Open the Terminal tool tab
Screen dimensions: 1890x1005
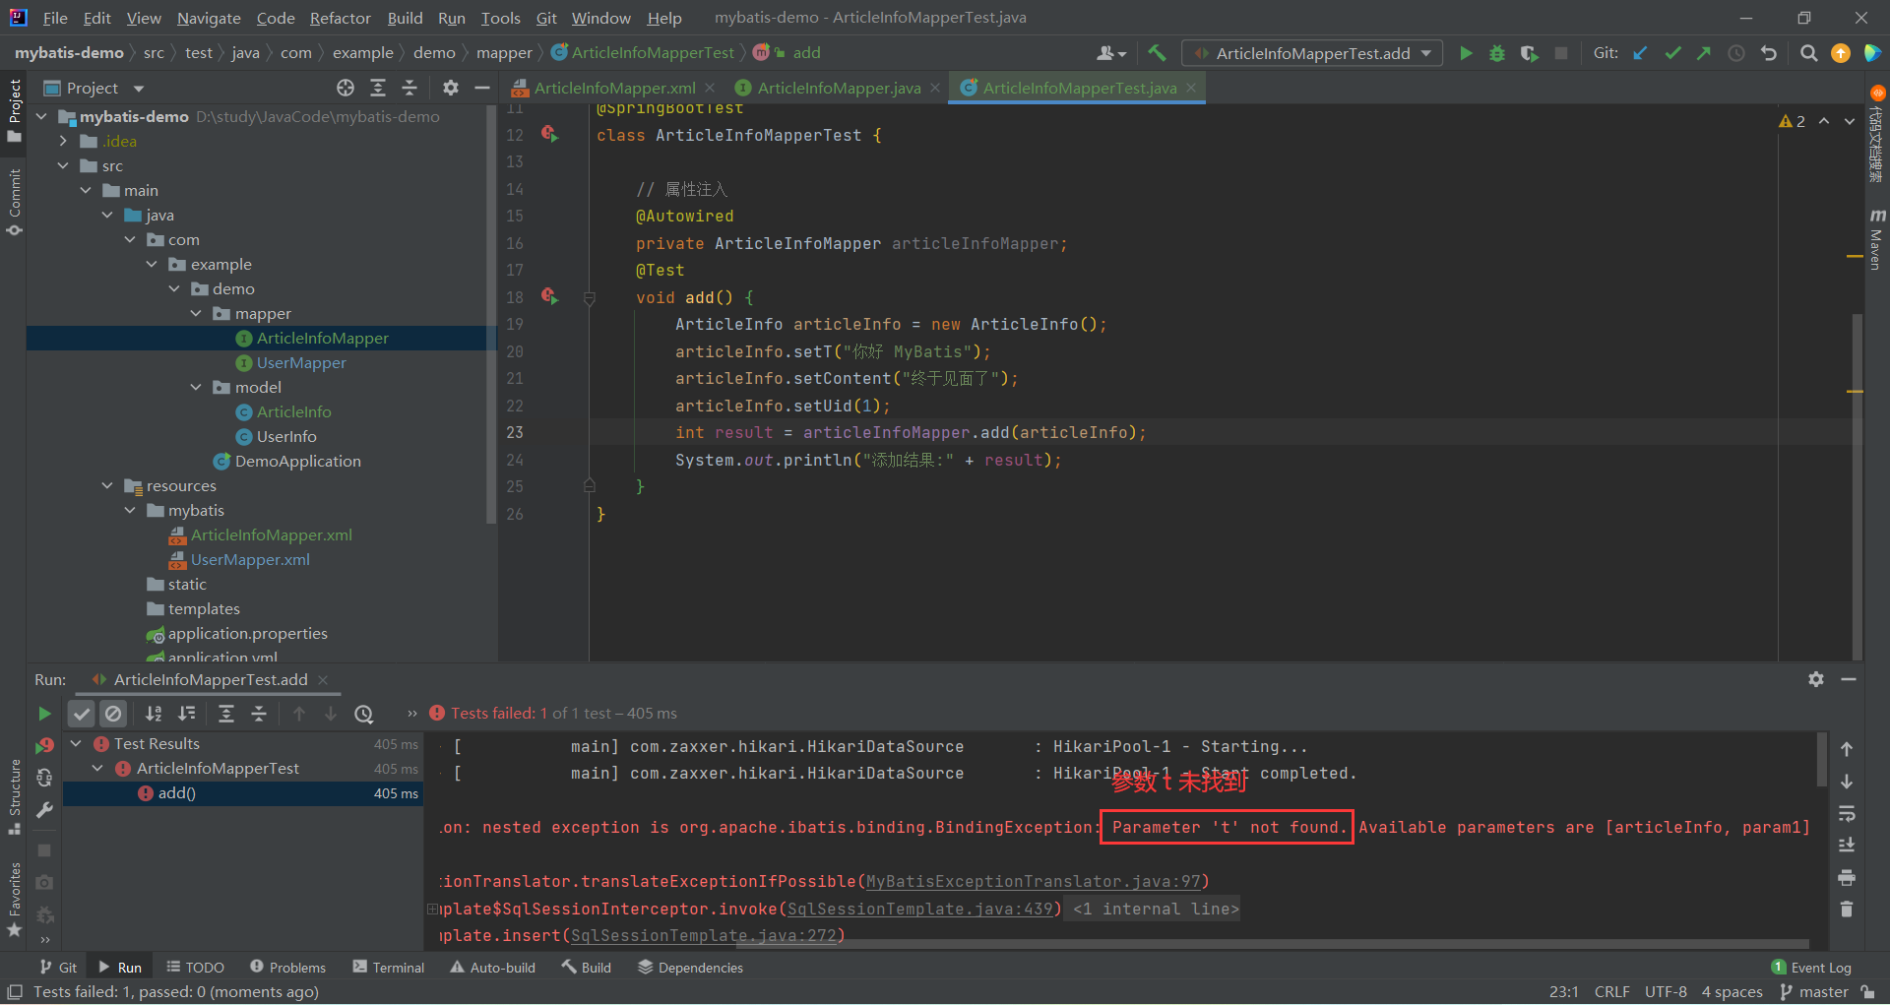[x=388, y=968]
